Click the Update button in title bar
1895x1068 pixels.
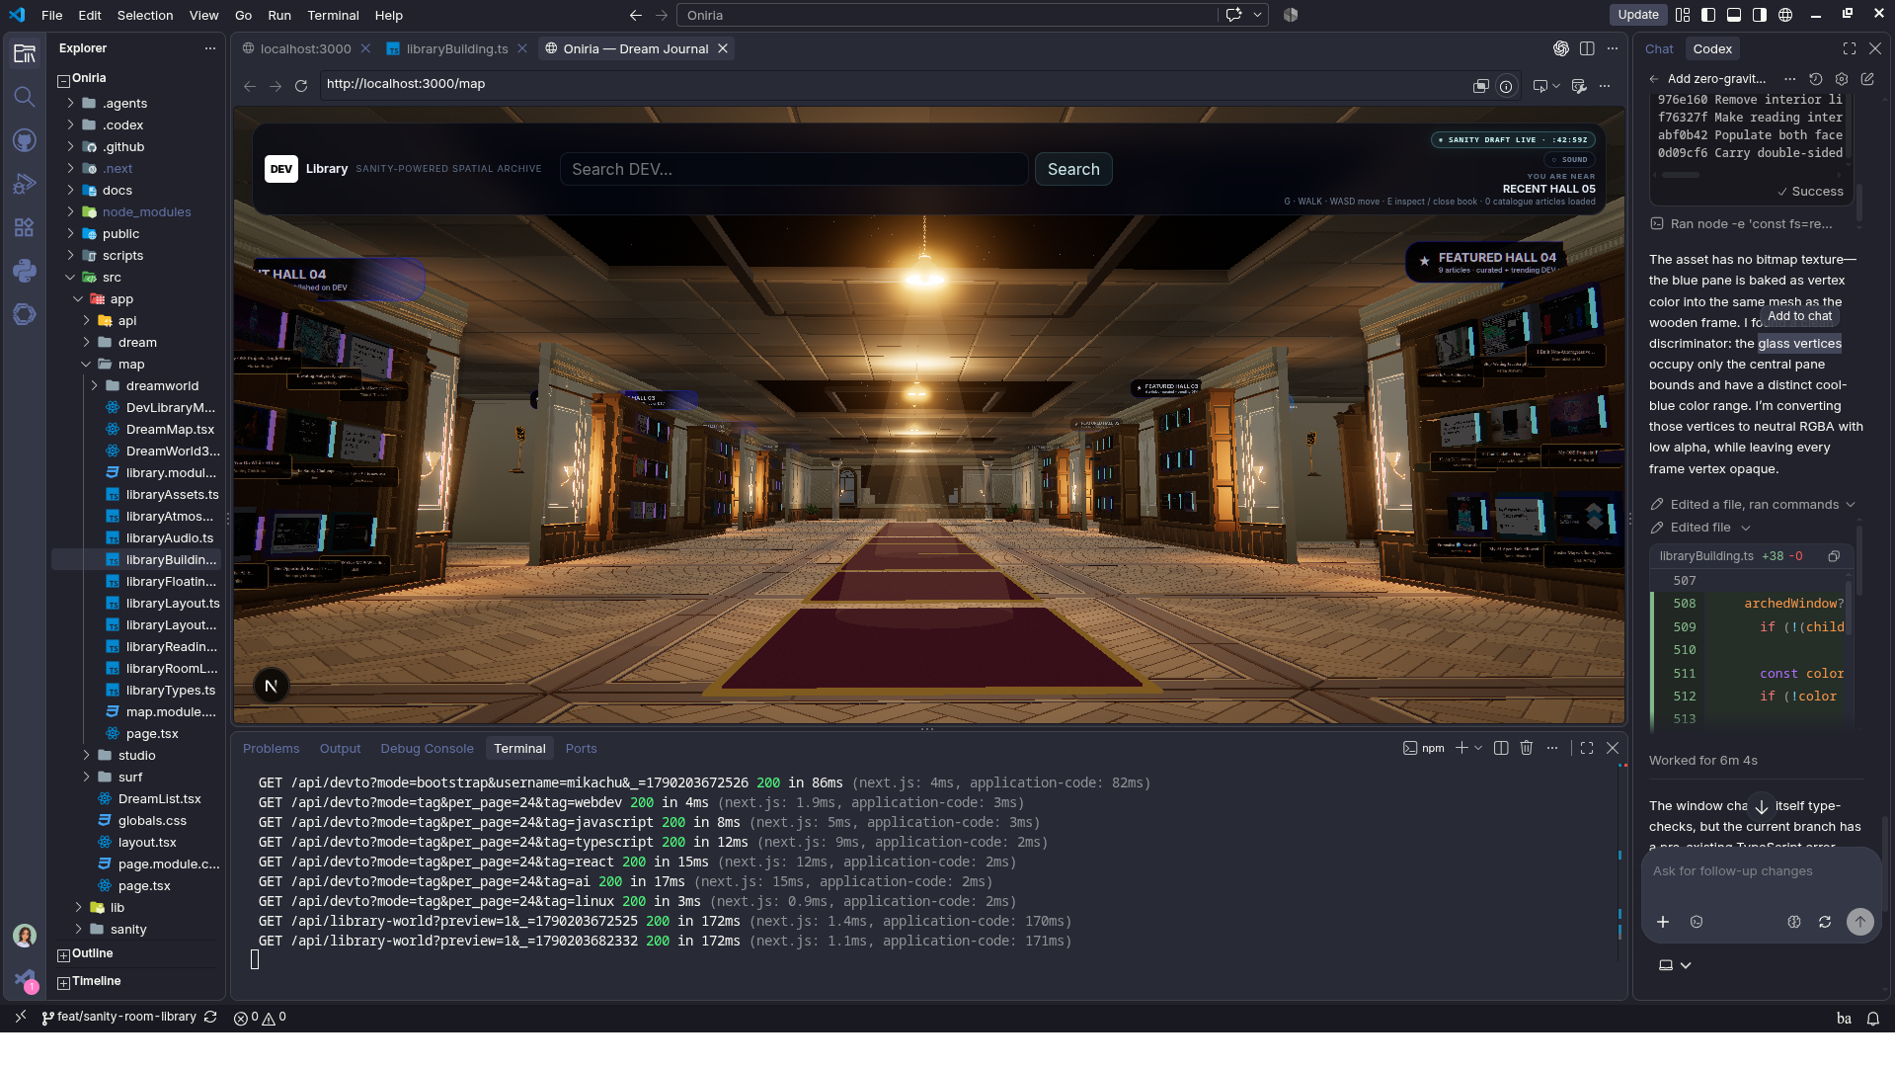tap(1637, 15)
